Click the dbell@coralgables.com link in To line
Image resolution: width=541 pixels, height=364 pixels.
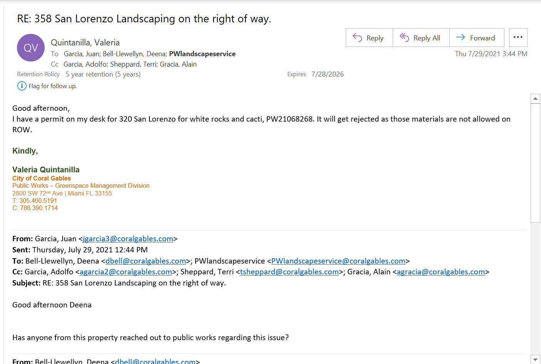click(x=146, y=261)
